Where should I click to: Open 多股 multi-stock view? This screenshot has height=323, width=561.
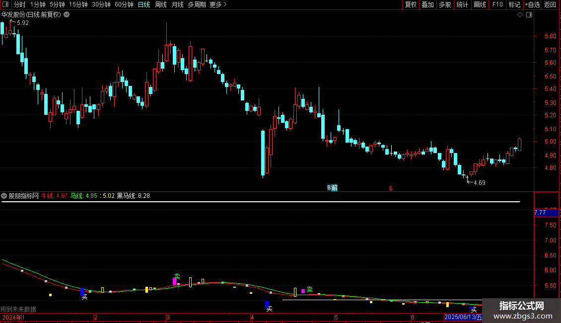pyautogui.click(x=445, y=4)
